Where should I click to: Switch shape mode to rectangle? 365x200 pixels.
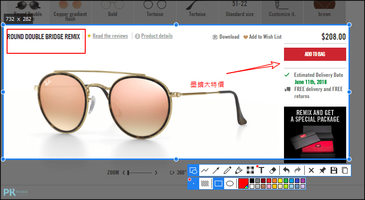pos(219,183)
